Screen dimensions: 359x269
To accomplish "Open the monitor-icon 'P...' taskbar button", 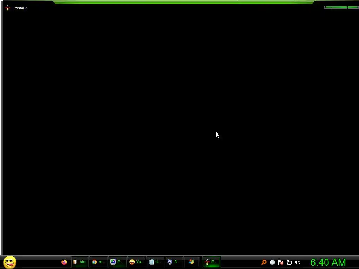I will (117, 262).
